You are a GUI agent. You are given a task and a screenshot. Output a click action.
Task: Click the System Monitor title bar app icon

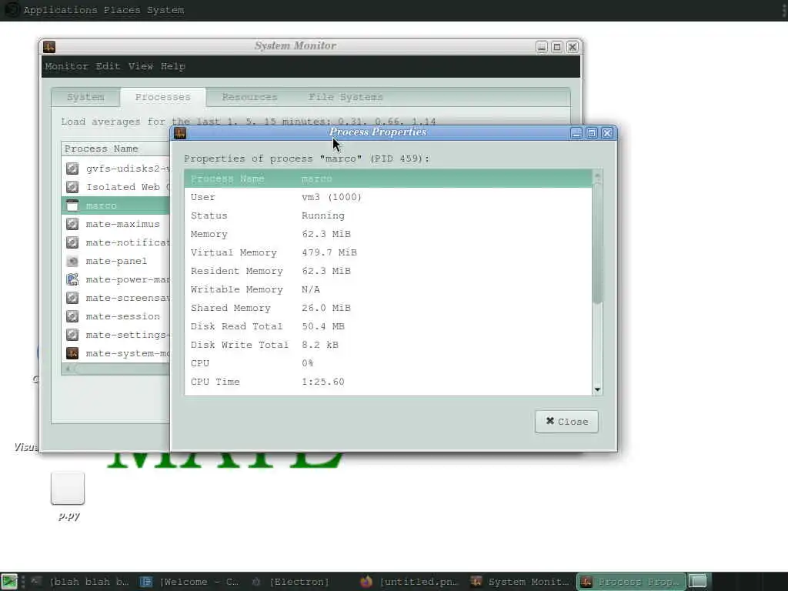point(49,47)
